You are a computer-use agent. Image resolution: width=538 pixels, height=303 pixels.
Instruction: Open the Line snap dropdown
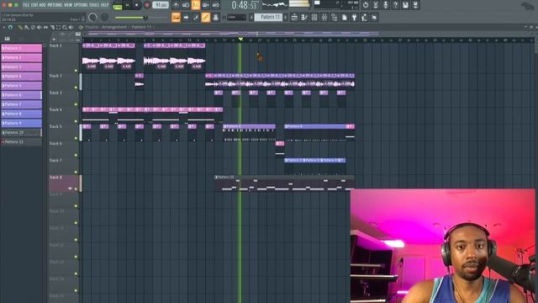pos(237,17)
